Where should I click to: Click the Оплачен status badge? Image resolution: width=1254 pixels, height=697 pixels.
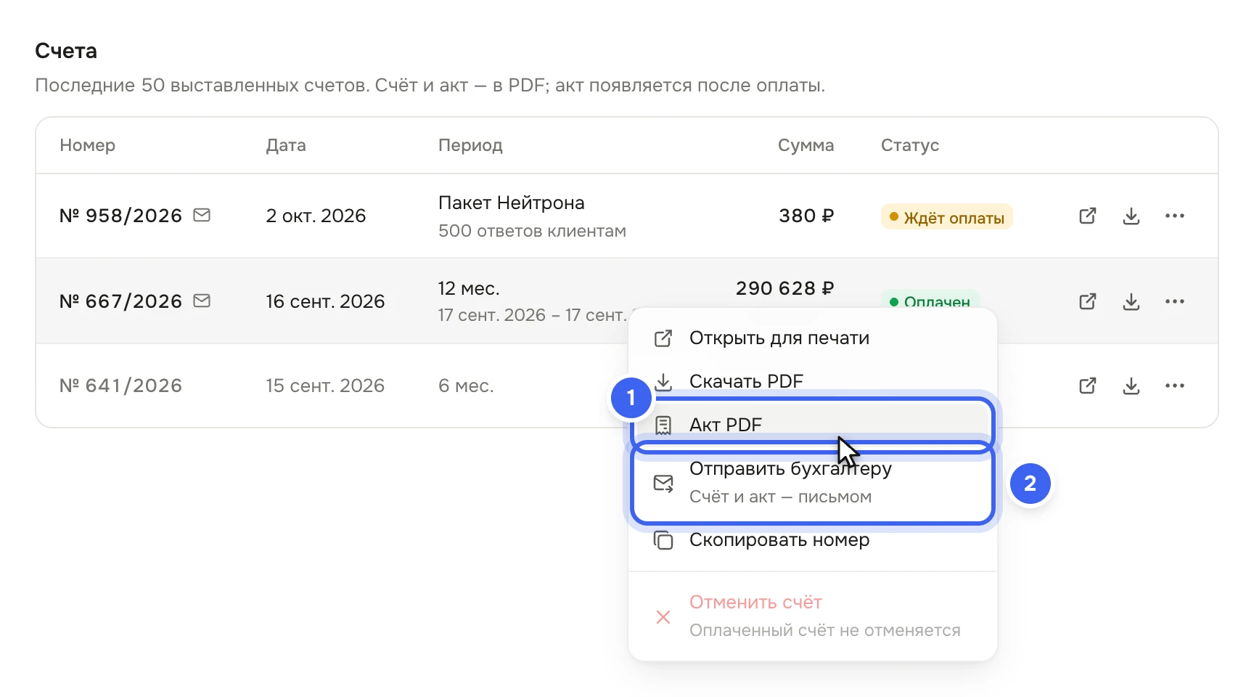click(x=930, y=300)
